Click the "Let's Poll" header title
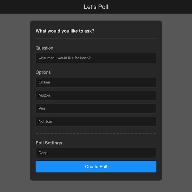The image size is (192, 192). (96, 7)
